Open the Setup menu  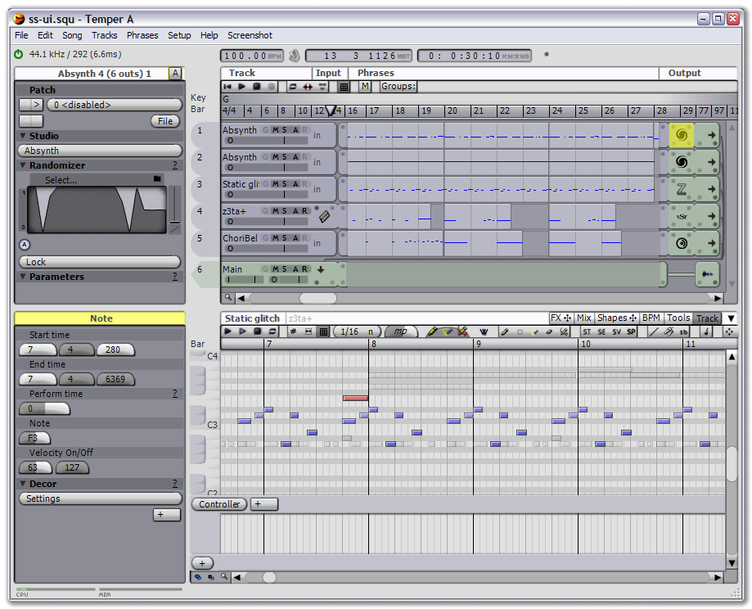point(179,35)
